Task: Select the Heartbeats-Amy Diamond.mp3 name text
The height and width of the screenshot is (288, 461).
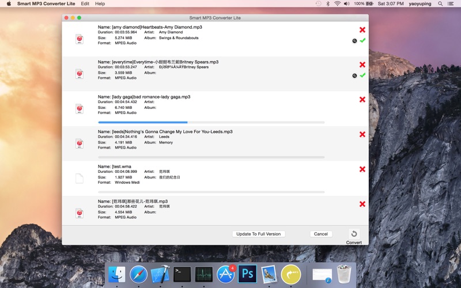Action: click(x=157, y=27)
